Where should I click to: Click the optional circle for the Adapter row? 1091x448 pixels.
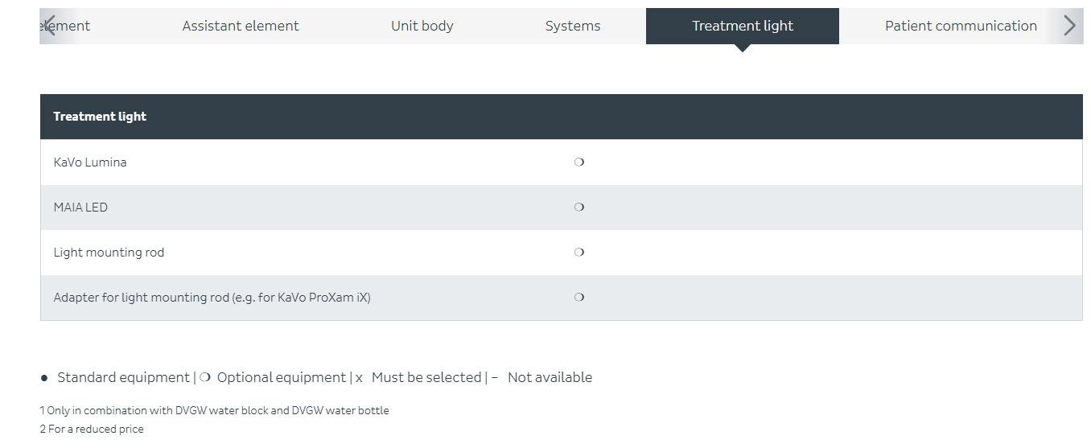click(579, 297)
